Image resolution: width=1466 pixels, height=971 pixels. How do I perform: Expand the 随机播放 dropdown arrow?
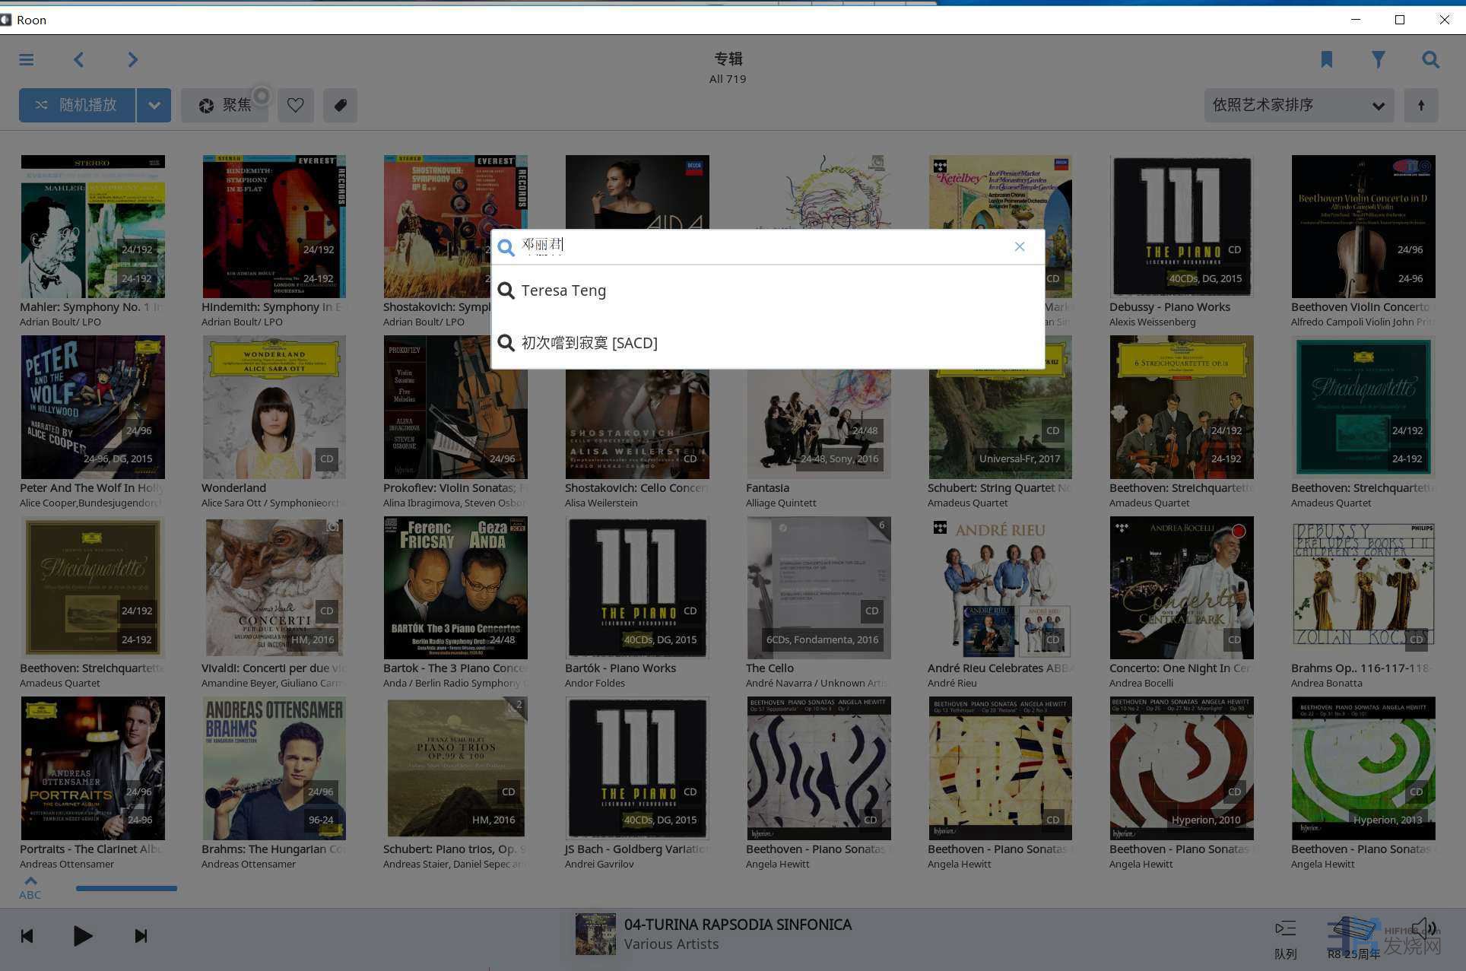click(x=154, y=105)
